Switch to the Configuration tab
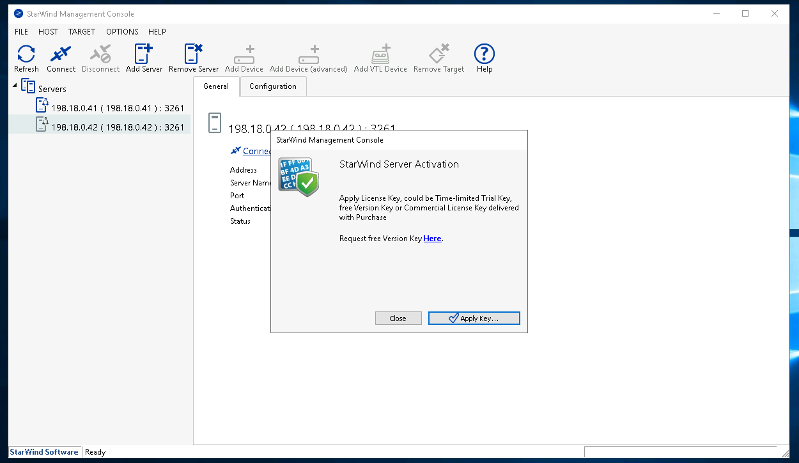This screenshot has height=463, width=799. tap(273, 86)
